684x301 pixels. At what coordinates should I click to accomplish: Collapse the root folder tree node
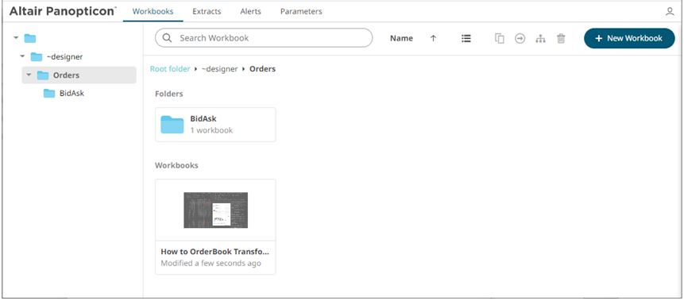[16, 38]
